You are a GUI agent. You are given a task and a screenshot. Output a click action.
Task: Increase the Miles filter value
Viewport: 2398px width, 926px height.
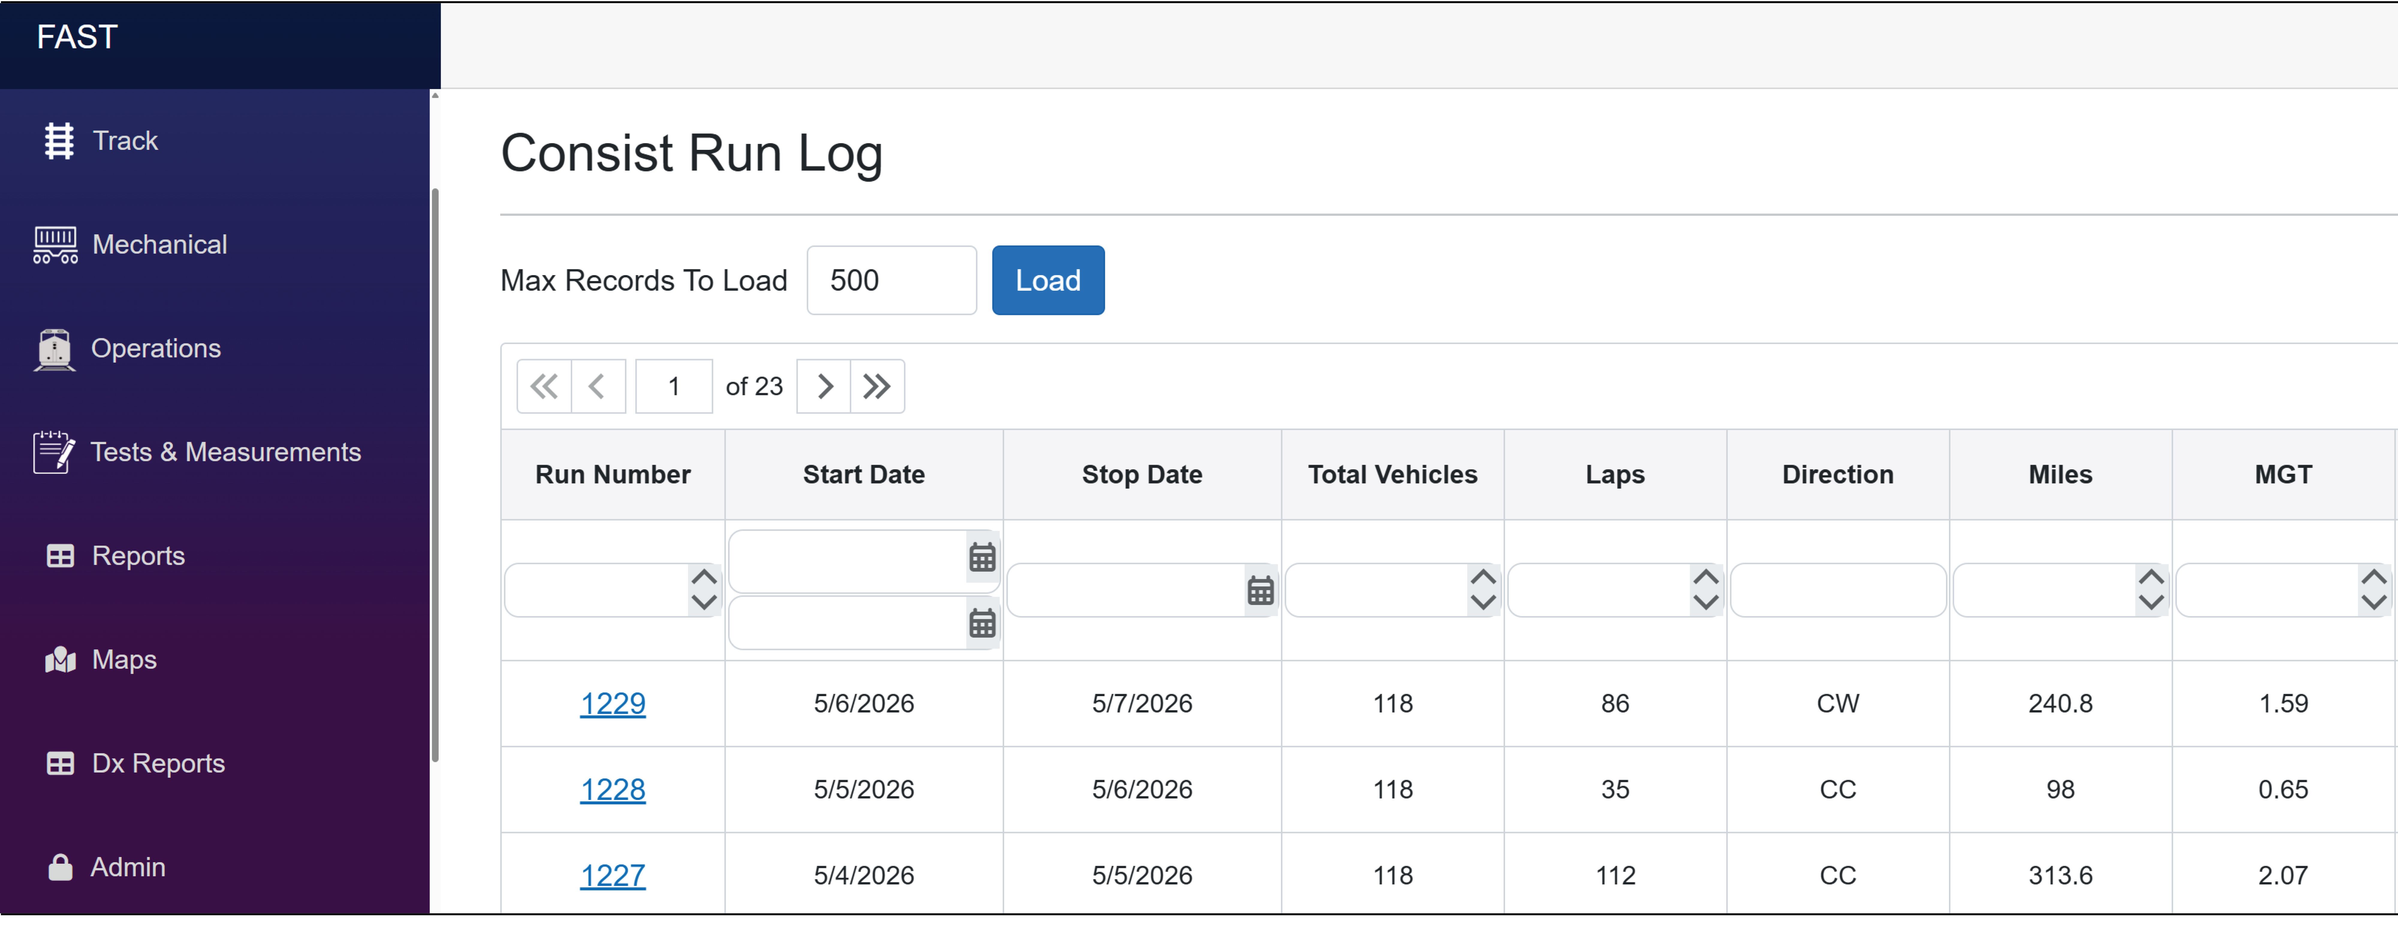pyautogui.click(x=2151, y=578)
